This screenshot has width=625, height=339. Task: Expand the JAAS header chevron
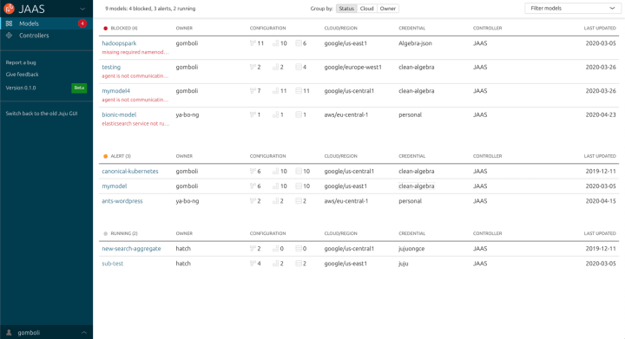point(82,9)
